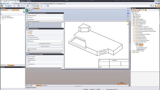The image size is (160, 90).
Task: Select Модель 1 item in the Обучение tree
Action: [x=143, y=49]
